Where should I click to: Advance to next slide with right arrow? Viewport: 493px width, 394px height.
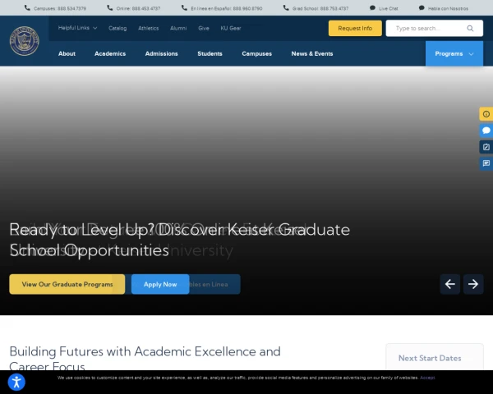(x=473, y=284)
